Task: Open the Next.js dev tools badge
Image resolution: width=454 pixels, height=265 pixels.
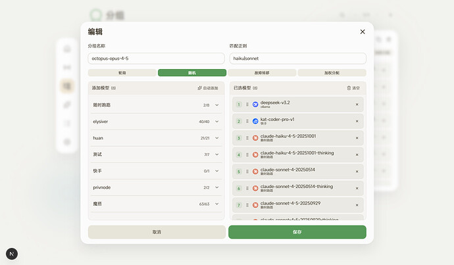Action: [x=12, y=254]
